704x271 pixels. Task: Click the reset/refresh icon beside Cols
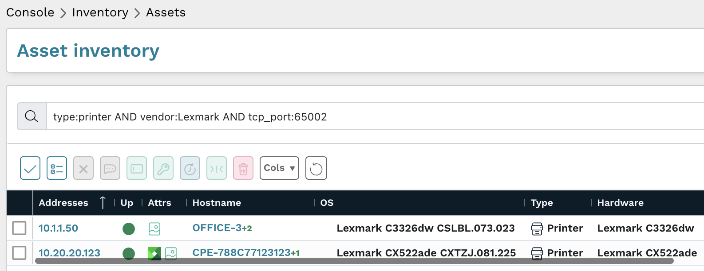click(x=316, y=168)
